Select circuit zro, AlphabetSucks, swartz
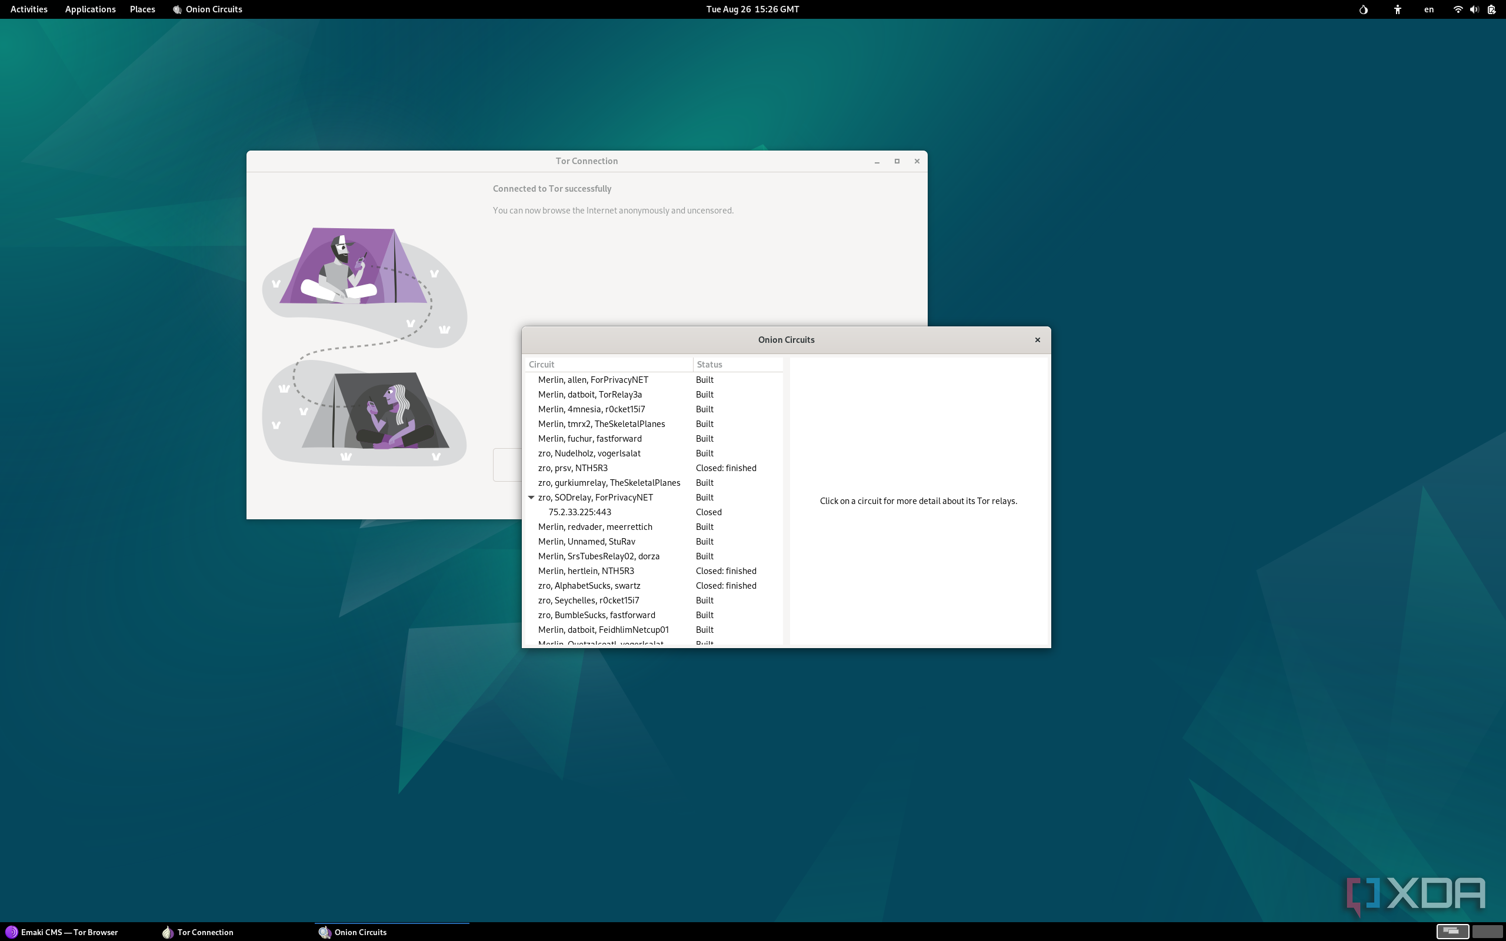This screenshot has height=941, width=1506. pos(654,586)
